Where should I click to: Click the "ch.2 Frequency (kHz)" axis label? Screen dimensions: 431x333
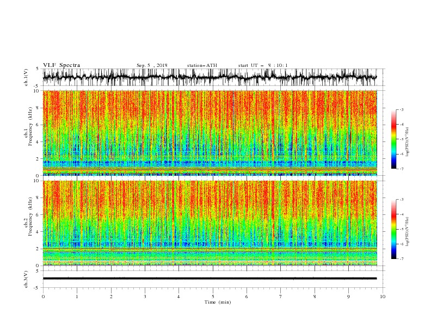pyautogui.click(x=28, y=217)
